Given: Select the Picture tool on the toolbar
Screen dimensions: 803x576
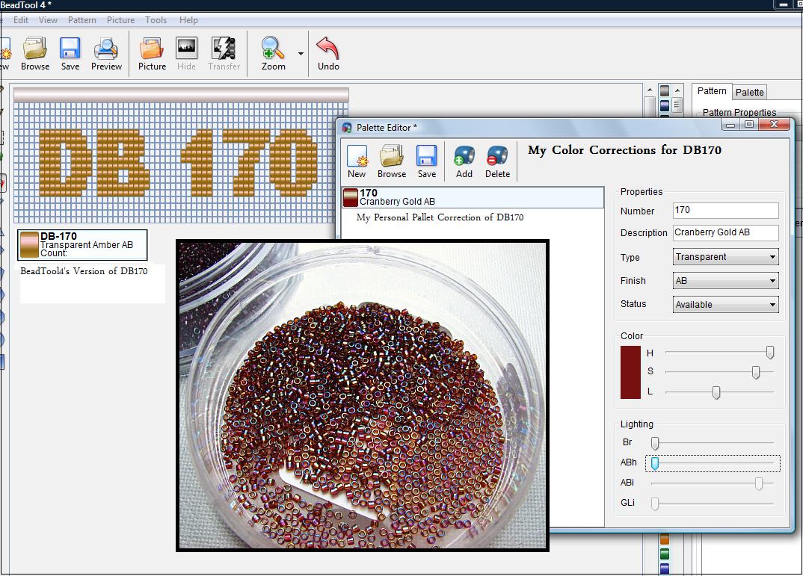Looking at the screenshot, I should pos(152,52).
